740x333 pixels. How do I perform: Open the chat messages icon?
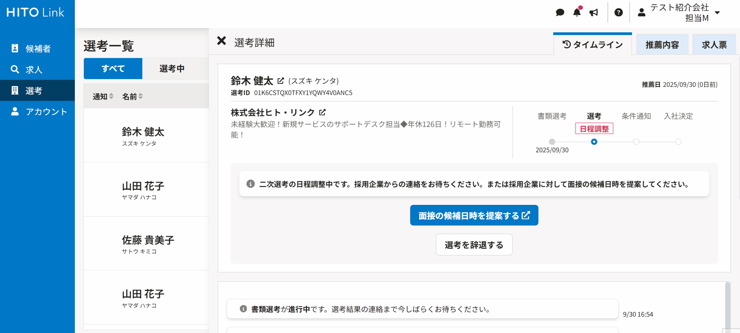coord(560,12)
